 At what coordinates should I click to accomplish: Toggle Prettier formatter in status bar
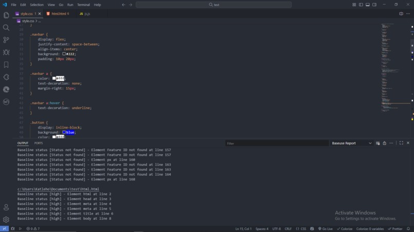click(x=395, y=228)
